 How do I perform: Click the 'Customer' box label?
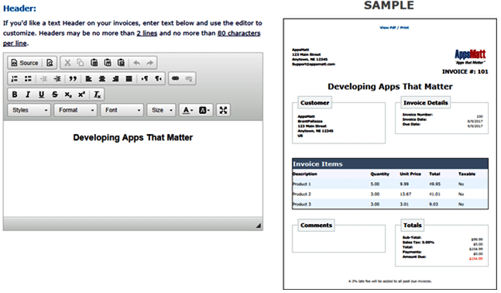pos(314,102)
